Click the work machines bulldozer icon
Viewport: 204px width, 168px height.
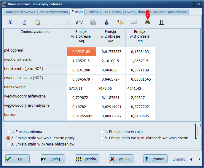148,22
